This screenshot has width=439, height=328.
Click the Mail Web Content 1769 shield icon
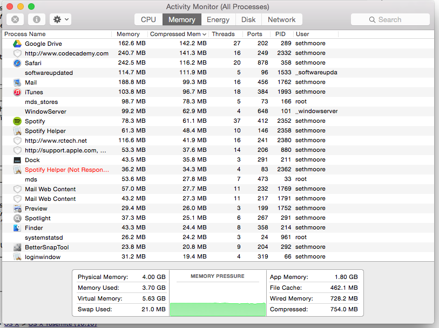pyautogui.click(x=17, y=189)
